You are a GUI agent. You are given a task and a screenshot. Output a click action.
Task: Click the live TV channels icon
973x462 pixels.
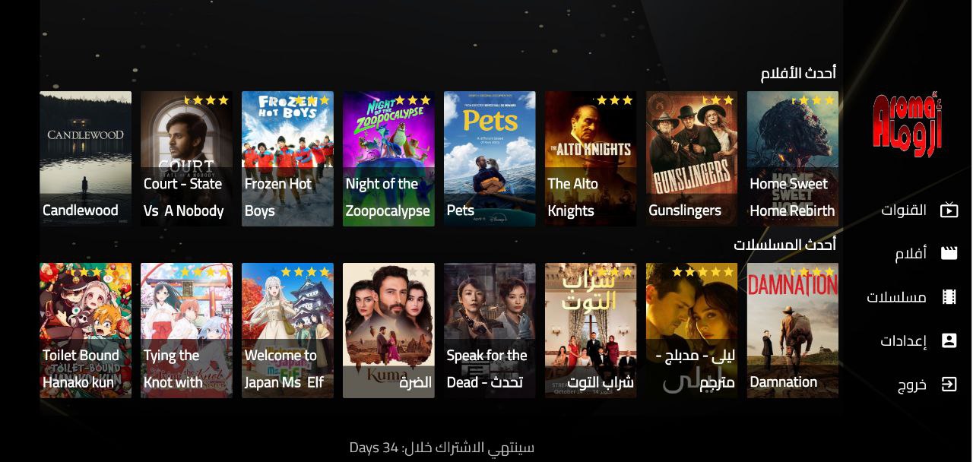(949, 210)
